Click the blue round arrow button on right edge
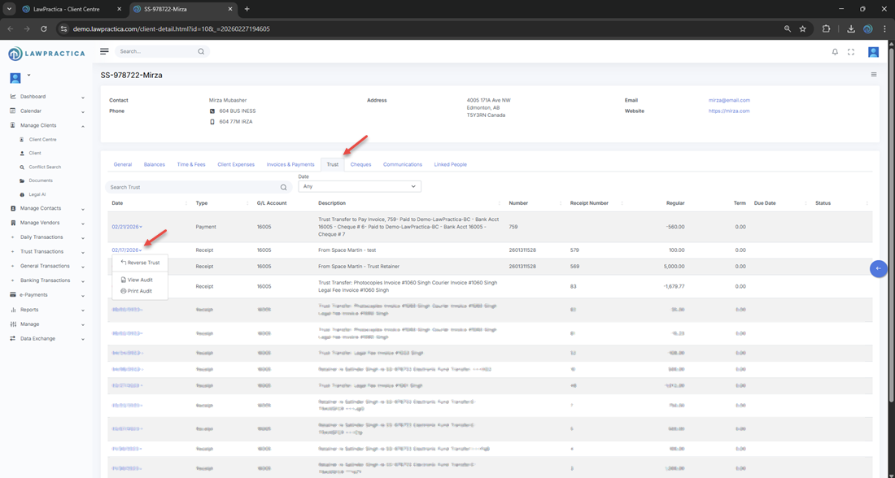Screen dimensions: 895x478 point(878,269)
